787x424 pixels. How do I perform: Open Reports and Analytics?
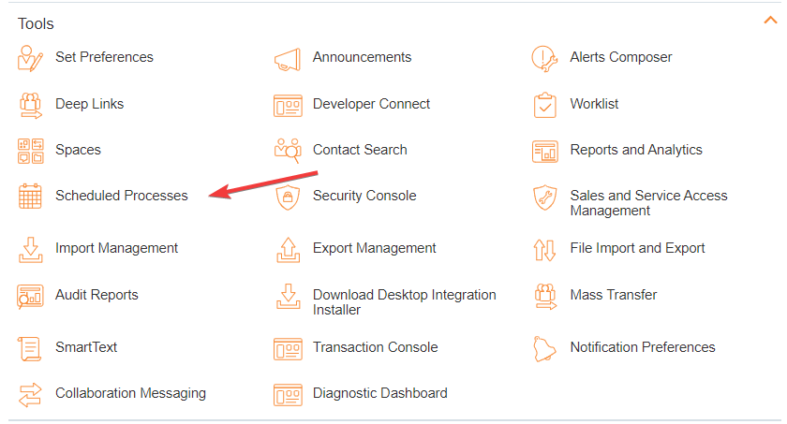pyautogui.click(x=635, y=150)
